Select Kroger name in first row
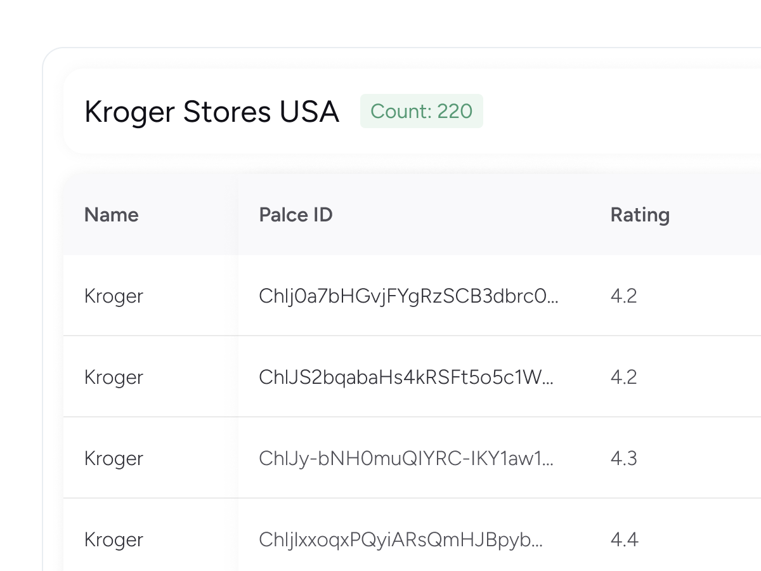Image resolution: width=761 pixels, height=571 pixels. tap(114, 296)
